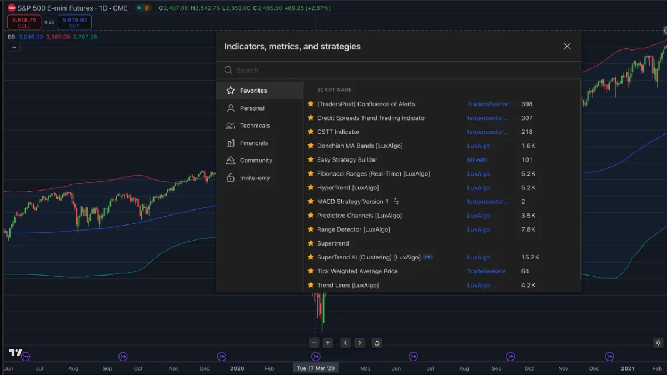Add HyperTrend [LuxAlgo] to chart

pos(348,187)
